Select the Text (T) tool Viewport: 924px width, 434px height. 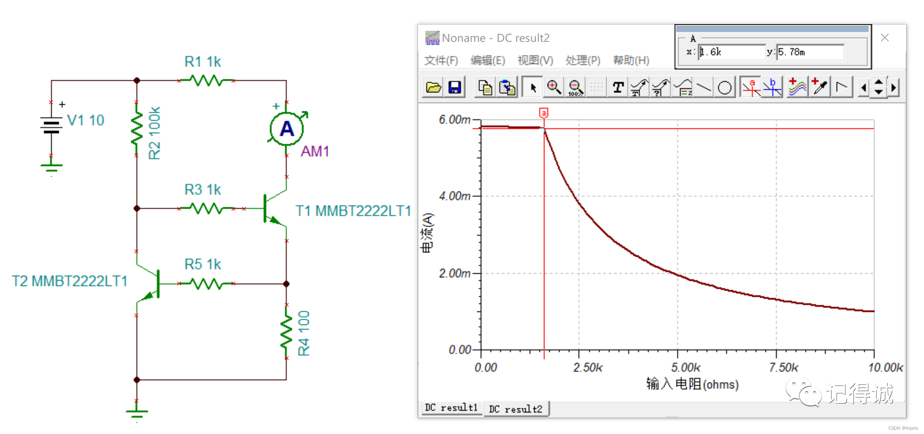tap(618, 87)
